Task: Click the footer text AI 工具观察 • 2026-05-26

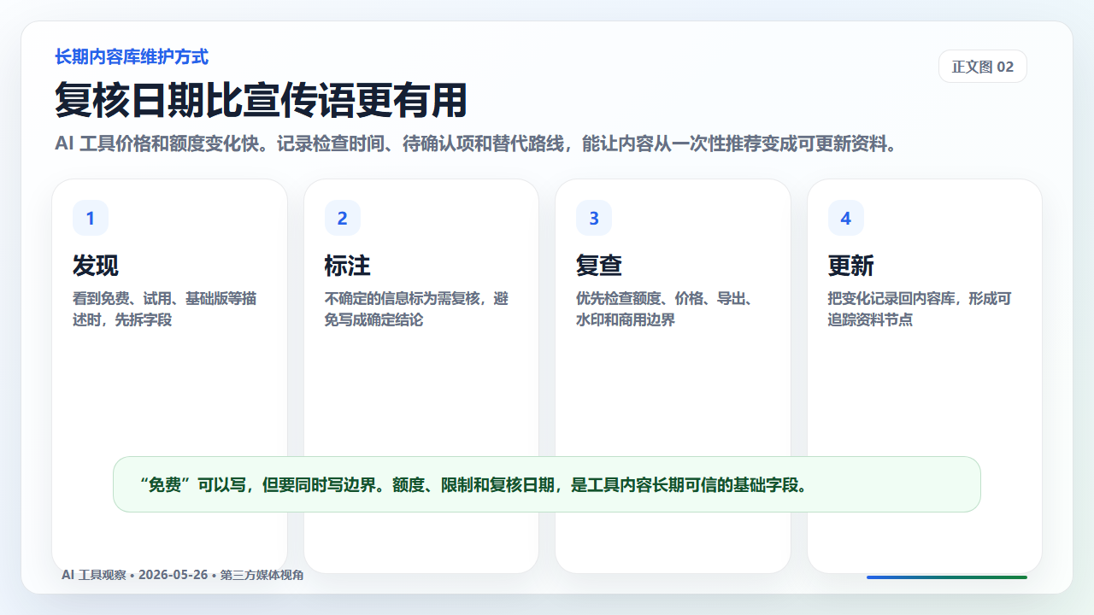Action: point(182,575)
